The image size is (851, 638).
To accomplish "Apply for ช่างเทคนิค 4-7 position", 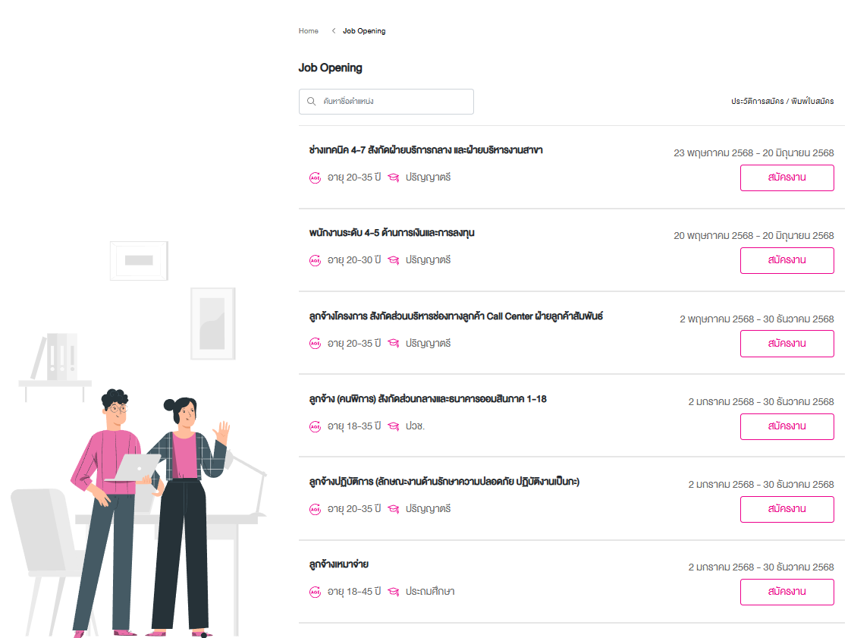I will tap(787, 178).
